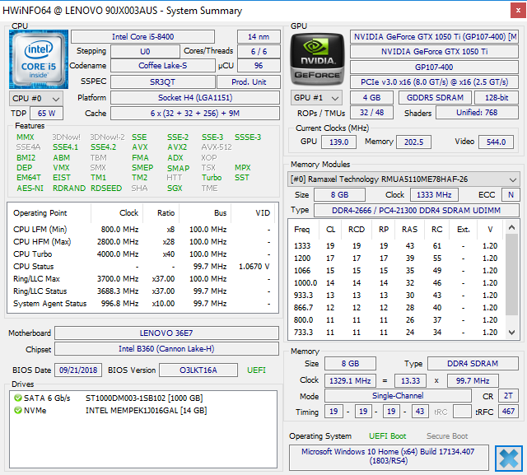Viewport: 527px width, 475px height.
Task: Click the LENOVO 36E7 motherboard field
Action: (x=166, y=333)
